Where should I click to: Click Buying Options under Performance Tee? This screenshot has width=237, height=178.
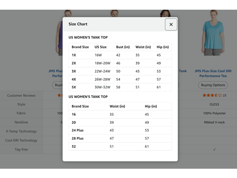[213, 85]
